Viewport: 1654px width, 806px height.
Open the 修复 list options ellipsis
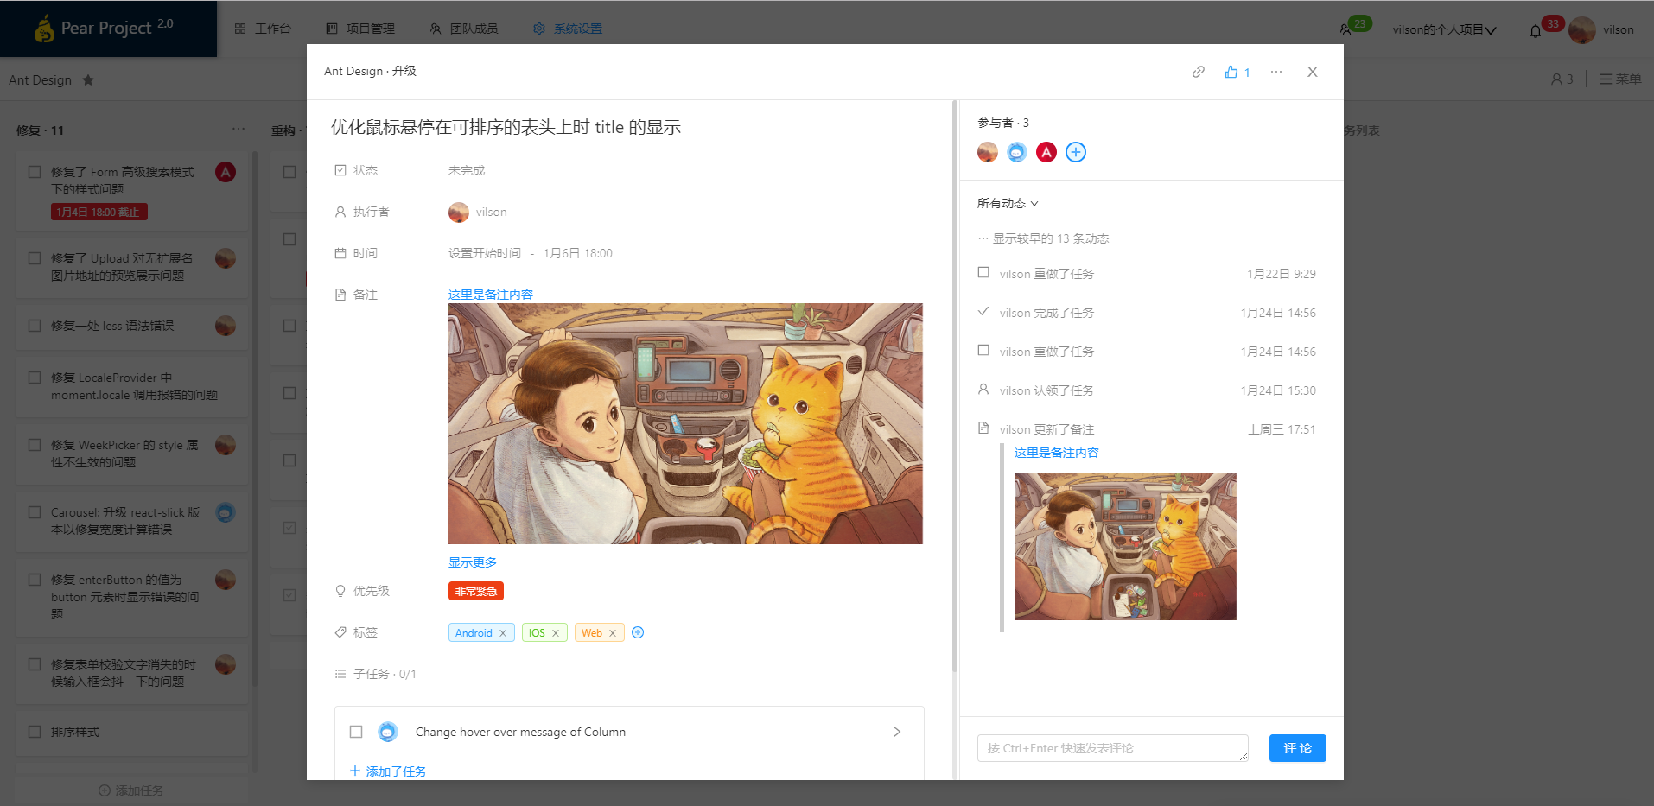coord(239,130)
